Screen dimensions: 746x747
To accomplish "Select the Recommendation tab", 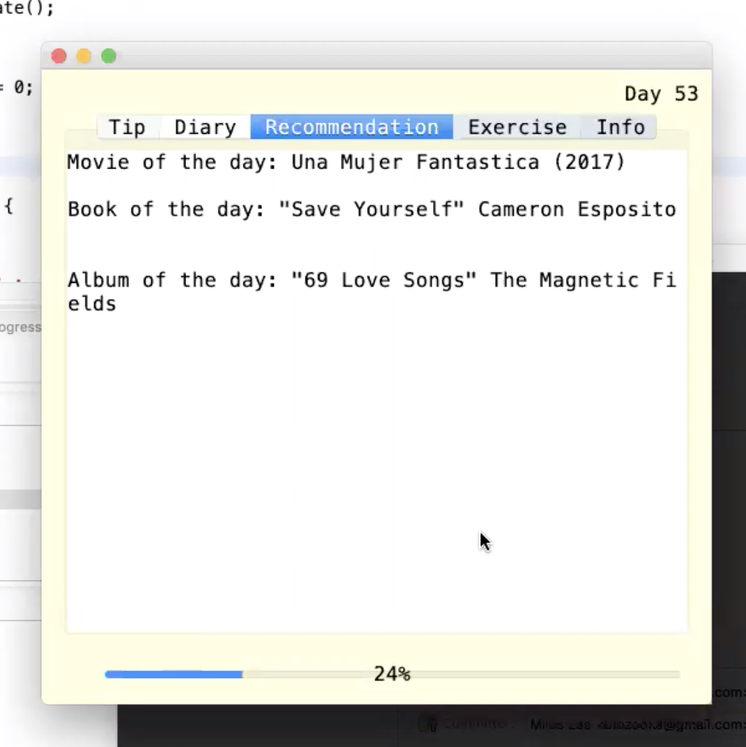I will point(352,128).
